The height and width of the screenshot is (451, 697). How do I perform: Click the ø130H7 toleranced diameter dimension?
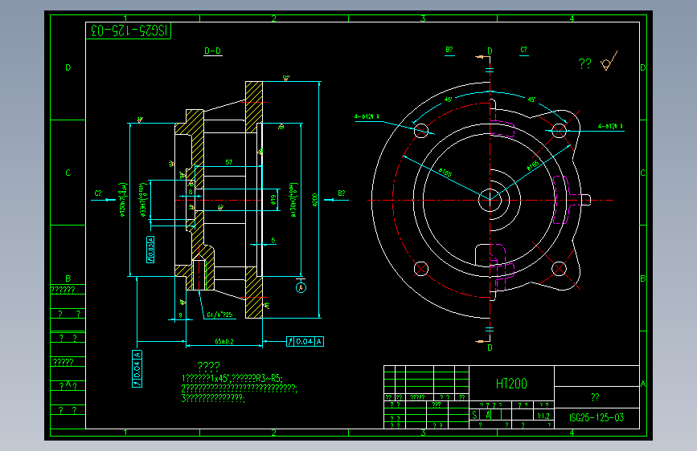[x=293, y=200]
